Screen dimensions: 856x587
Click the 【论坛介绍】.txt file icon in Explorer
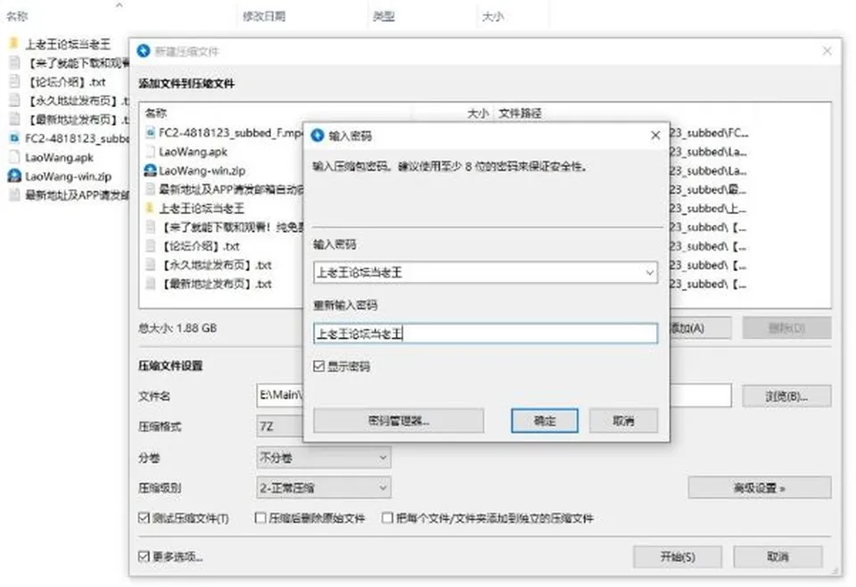(15, 82)
